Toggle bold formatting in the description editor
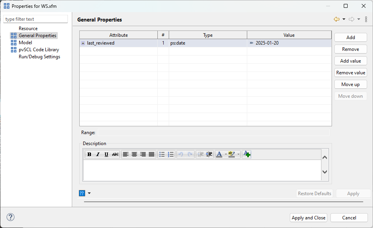 (89, 154)
